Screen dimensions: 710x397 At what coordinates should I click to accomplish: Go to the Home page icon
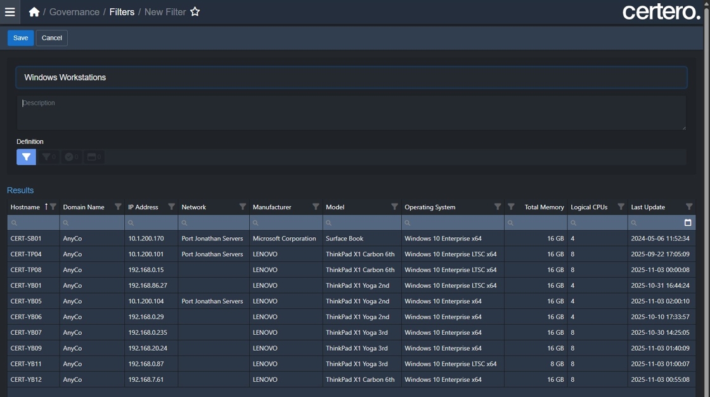click(34, 12)
